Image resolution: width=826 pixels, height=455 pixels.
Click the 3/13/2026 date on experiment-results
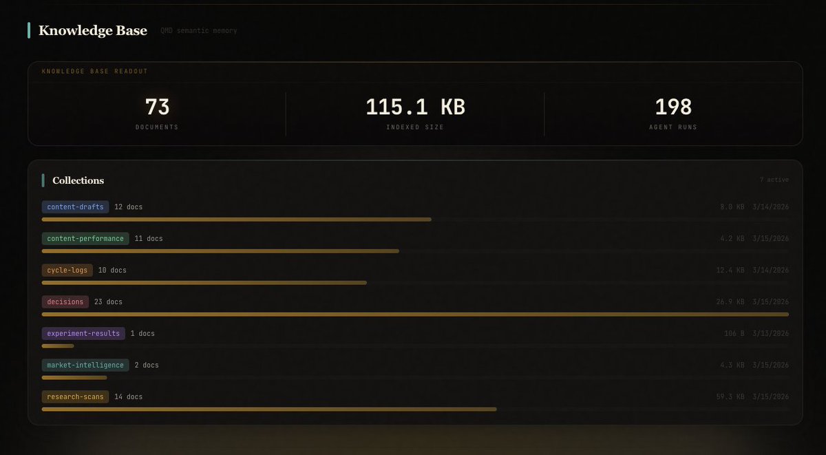click(771, 333)
